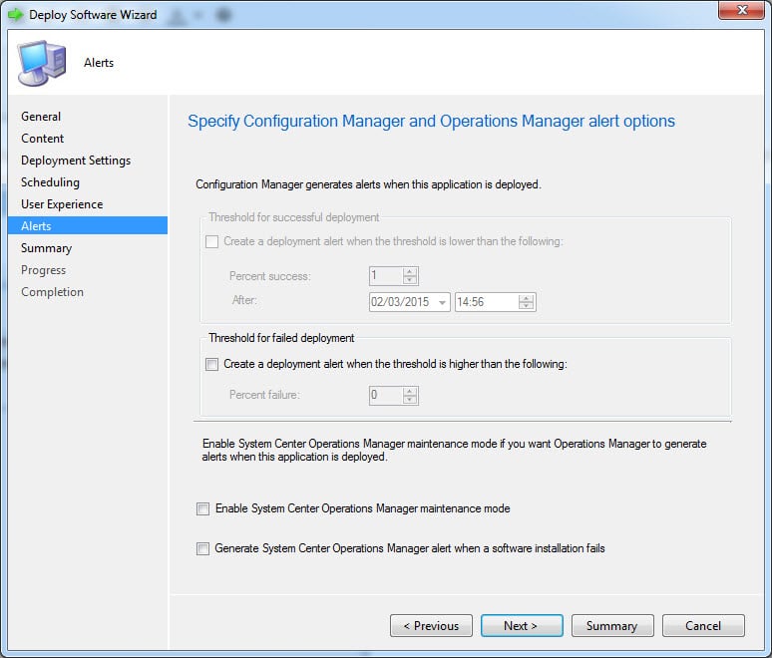Toggle successful deployment threshold alert checkbox
This screenshot has width=772, height=658.
point(211,242)
